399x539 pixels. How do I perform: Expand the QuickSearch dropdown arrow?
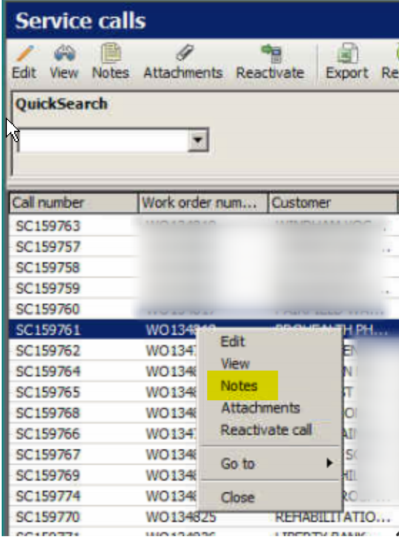coord(198,140)
